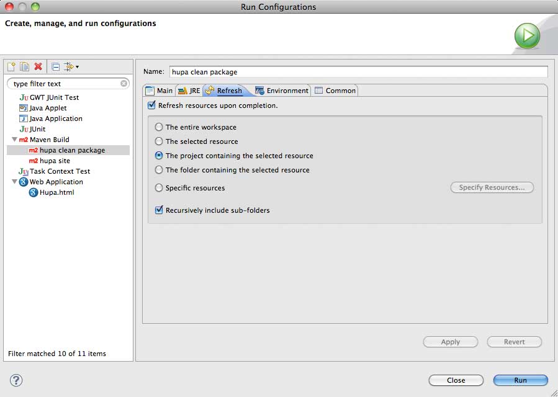The image size is (558, 397).
Task: Clear the filter text field
Action: 124,83
